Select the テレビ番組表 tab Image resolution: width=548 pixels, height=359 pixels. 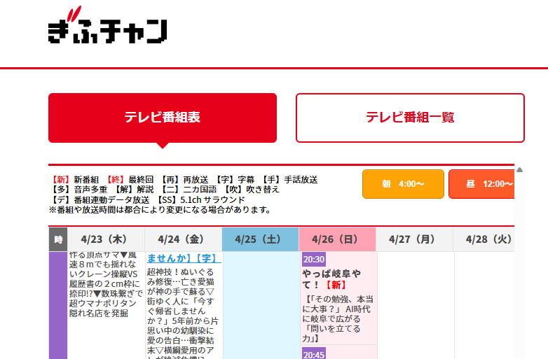(163, 118)
